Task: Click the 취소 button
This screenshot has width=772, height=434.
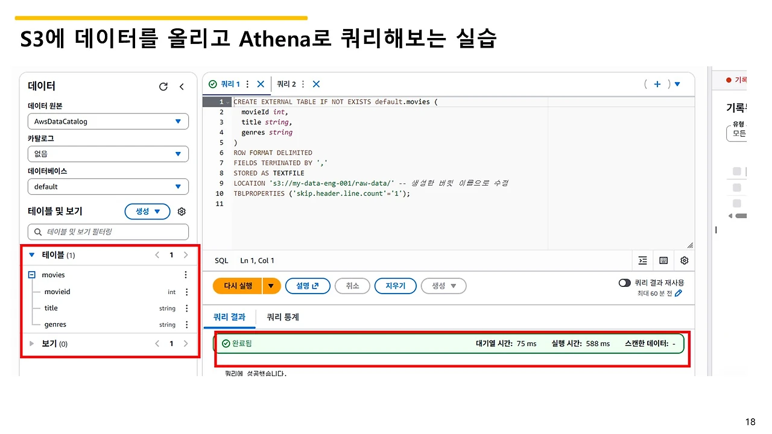Action: (x=352, y=286)
